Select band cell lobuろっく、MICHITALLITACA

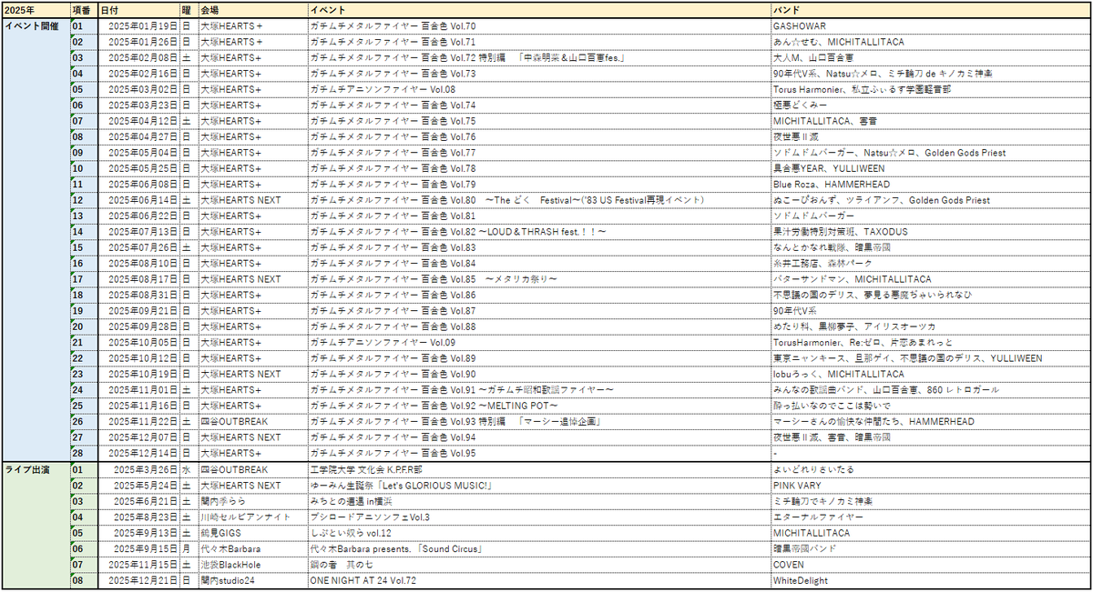(x=930, y=374)
